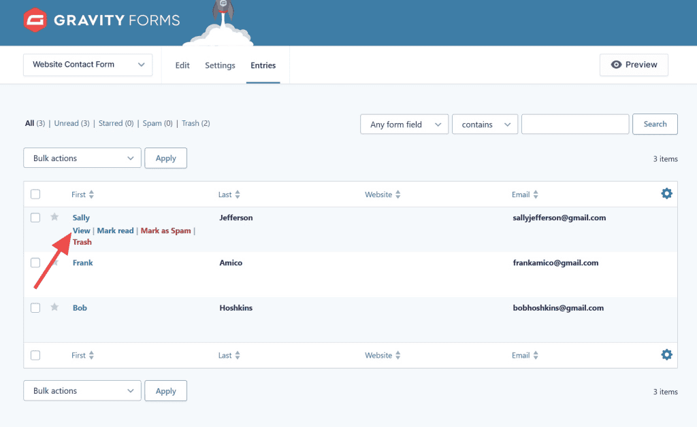Image resolution: width=697 pixels, height=427 pixels.
Task: Filter entries by Unread (3)
Action: 72,123
